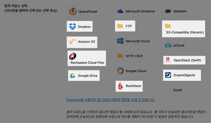Click the S3-Compatible (Generic) label

[x=185, y=33]
